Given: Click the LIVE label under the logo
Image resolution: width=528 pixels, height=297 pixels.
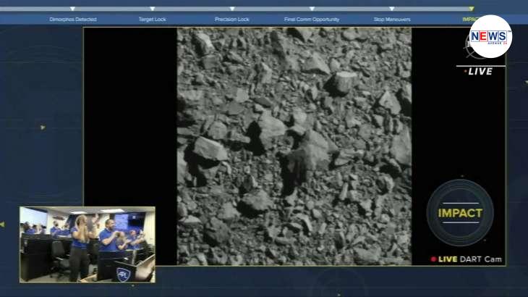Looking at the screenshot, I should pos(480,71).
